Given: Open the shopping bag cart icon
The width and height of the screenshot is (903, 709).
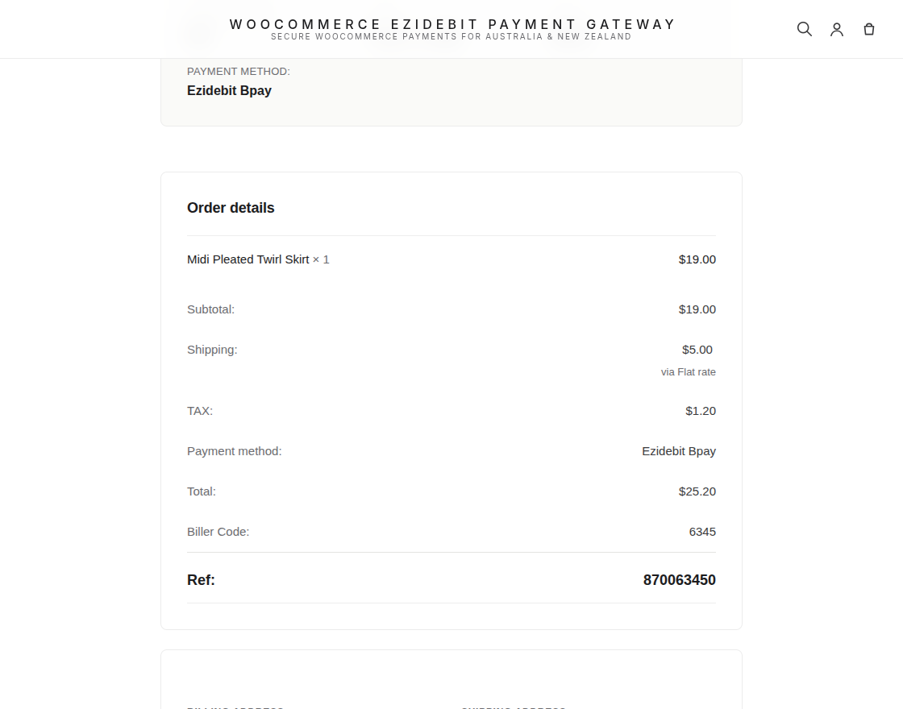Looking at the screenshot, I should [x=869, y=29].
